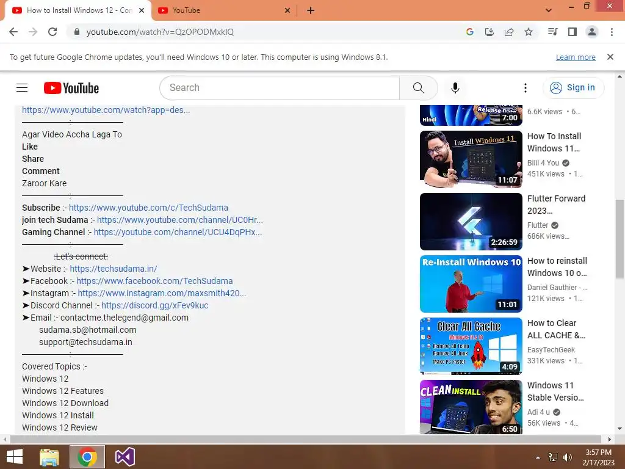Open Chrome side panel
The width and height of the screenshot is (625, 469).
[573, 32]
